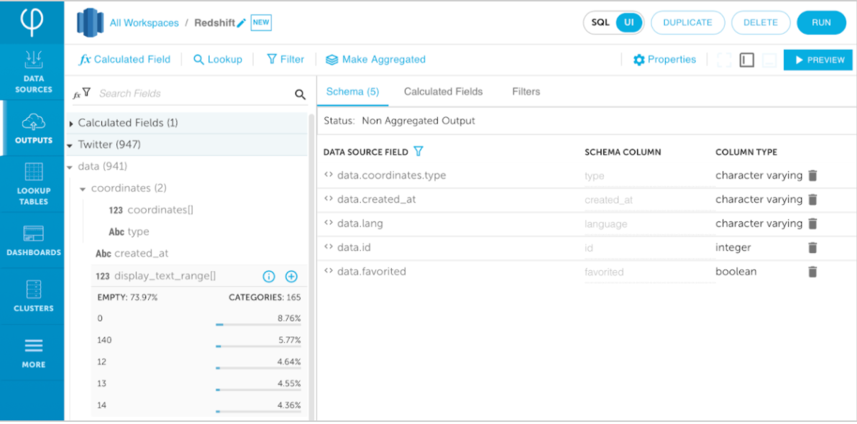Toggle the side panel layout view
The height and width of the screenshot is (424, 857).
[746, 60]
